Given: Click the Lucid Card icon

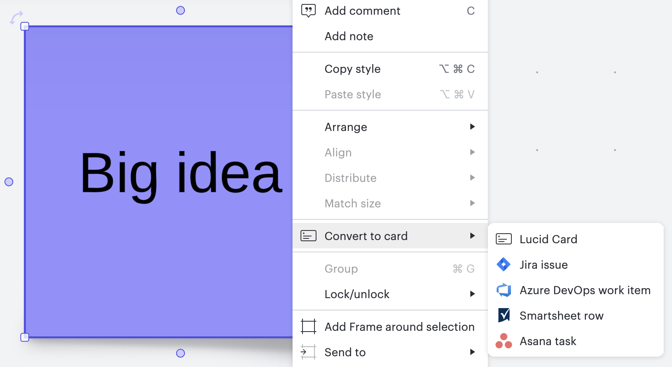Looking at the screenshot, I should coord(503,239).
